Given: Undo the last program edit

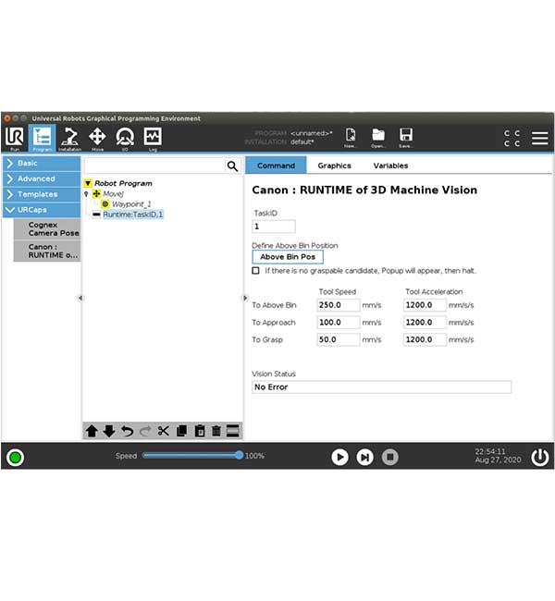Looking at the screenshot, I should [127, 431].
